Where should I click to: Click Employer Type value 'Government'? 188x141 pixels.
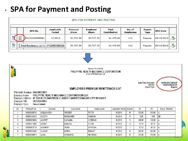39,104
